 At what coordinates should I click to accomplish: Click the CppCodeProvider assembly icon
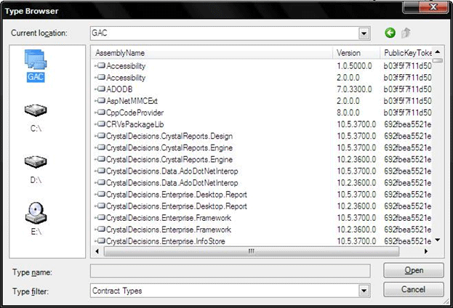[101, 112]
